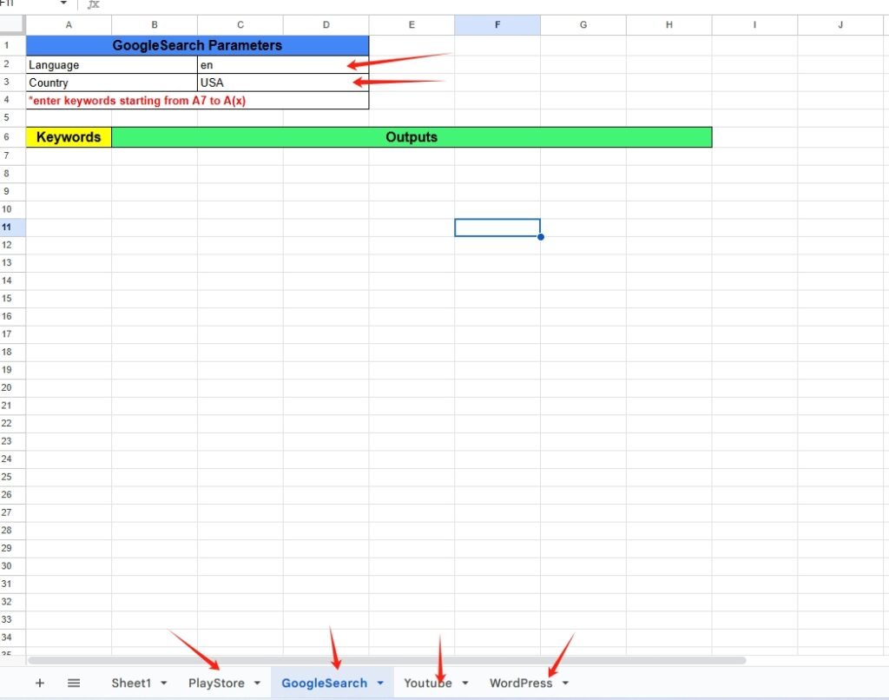889x700 pixels.
Task: Open Sheet1 tab dropdown arrow
Action: 164,683
